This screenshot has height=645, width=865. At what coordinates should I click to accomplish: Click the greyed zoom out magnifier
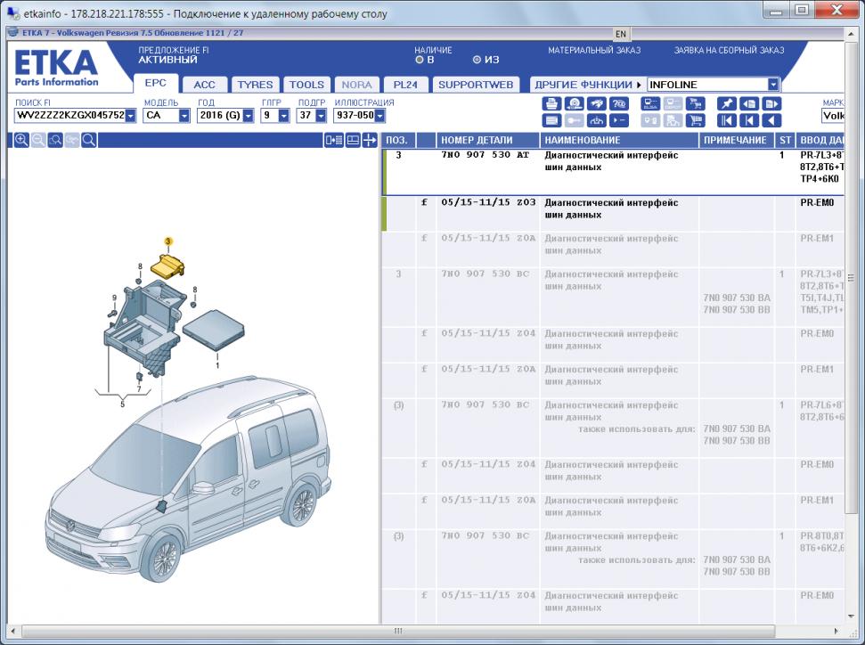point(38,140)
